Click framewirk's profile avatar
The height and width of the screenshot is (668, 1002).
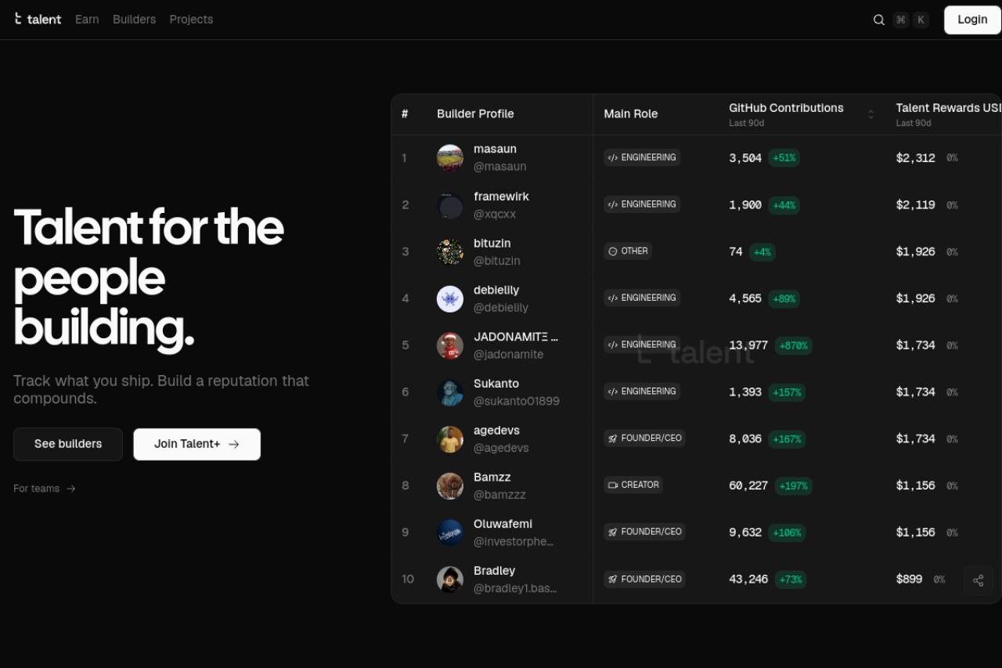point(450,205)
